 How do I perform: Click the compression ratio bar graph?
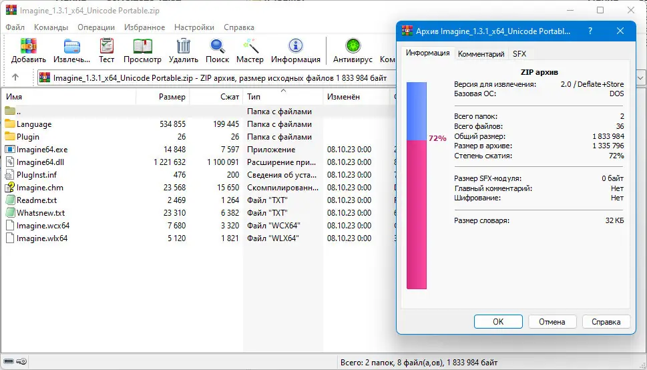[417, 186]
